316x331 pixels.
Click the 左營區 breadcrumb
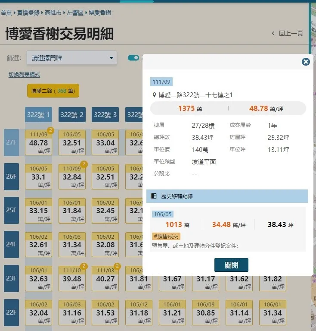[75, 13]
